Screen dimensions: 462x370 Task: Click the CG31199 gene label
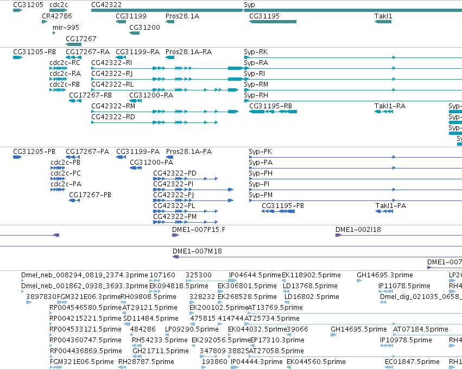(131, 16)
